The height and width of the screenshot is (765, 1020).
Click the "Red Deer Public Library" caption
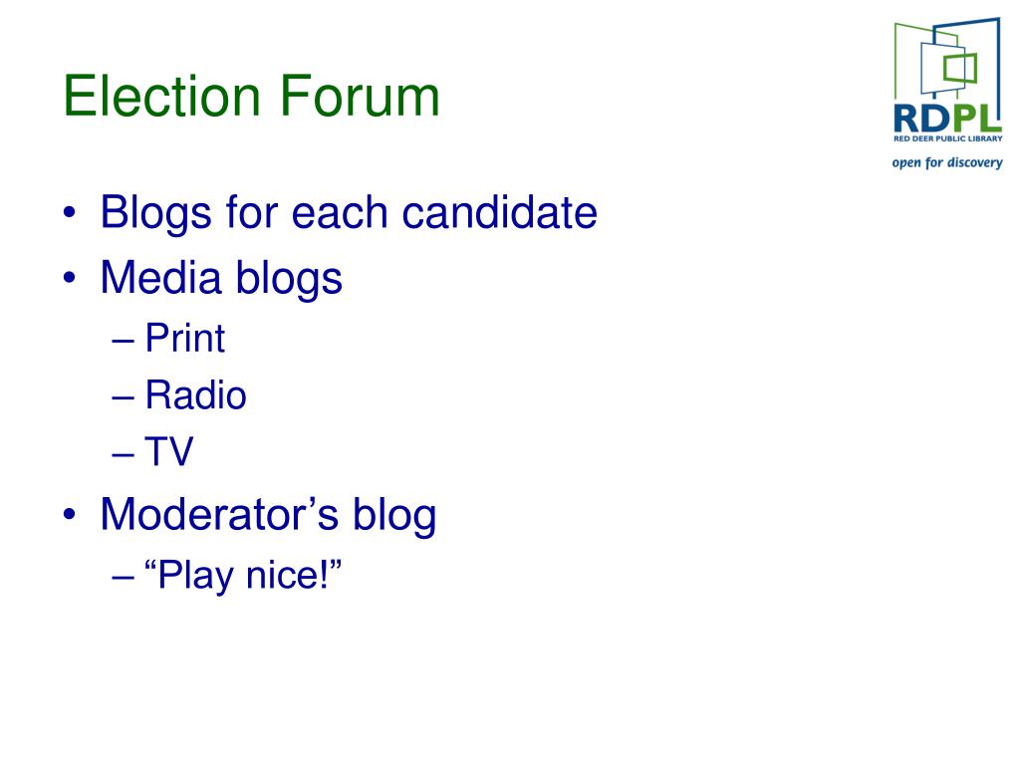(x=948, y=138)
